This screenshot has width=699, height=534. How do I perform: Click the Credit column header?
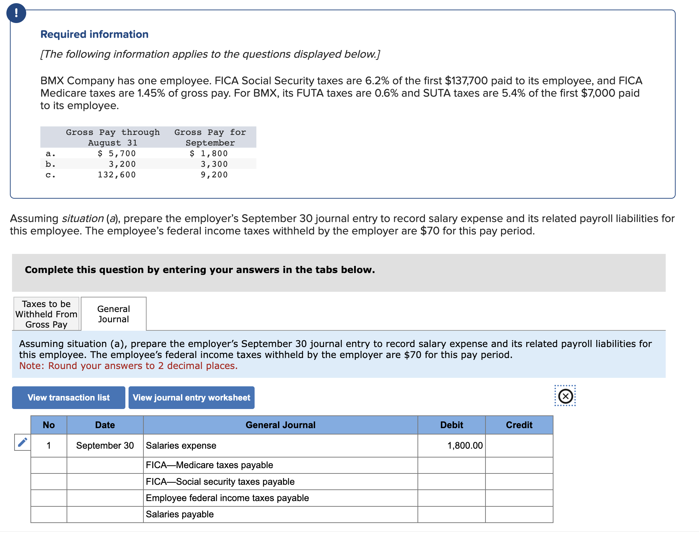[519, 425]
